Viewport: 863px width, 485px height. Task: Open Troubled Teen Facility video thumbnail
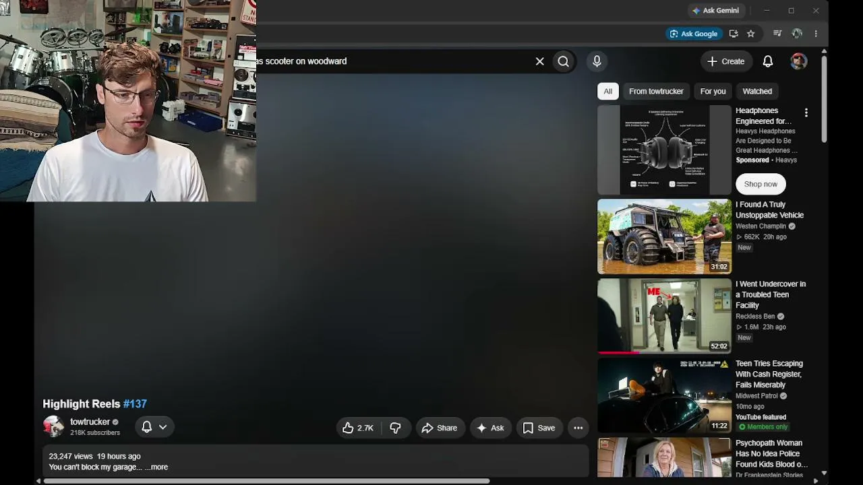(x=664, y=316)
